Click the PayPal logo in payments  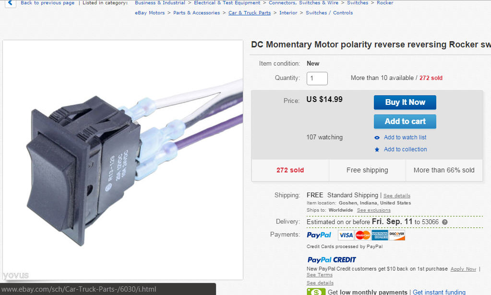click(319, 235)
